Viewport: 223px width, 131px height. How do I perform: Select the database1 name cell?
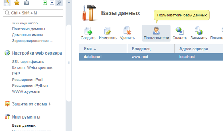point(93,57)
